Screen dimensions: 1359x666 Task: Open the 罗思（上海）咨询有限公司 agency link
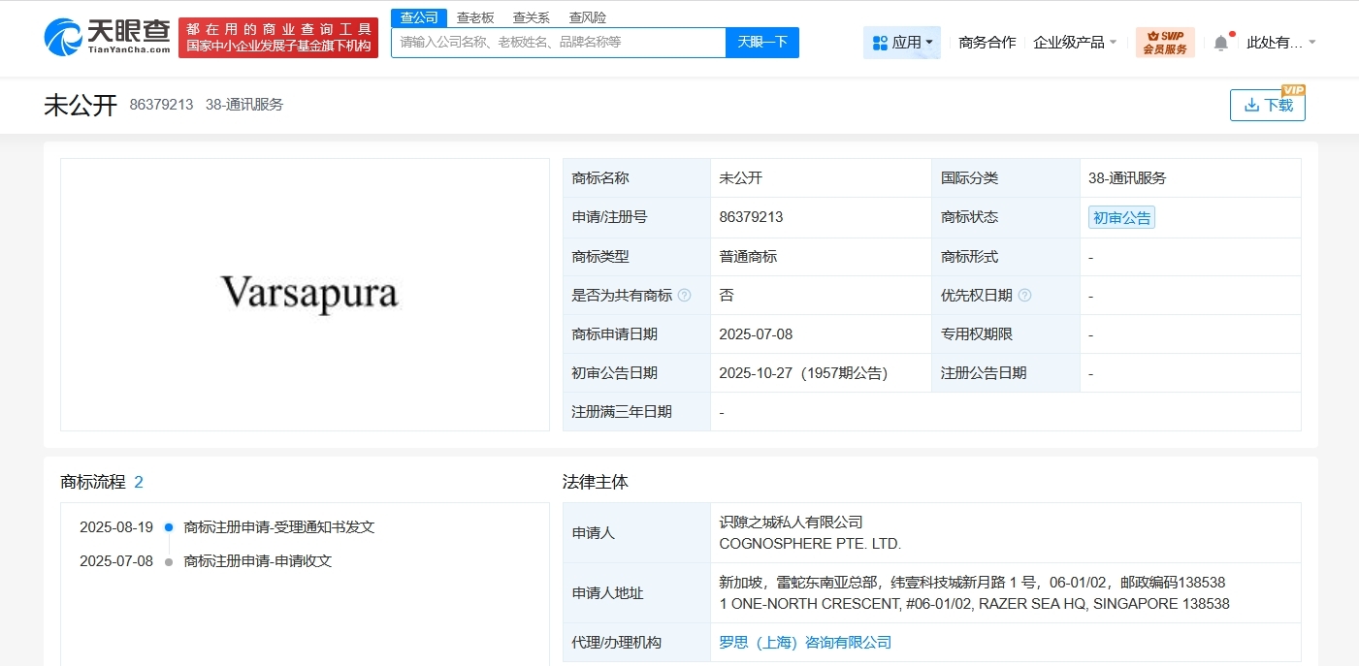802,642
